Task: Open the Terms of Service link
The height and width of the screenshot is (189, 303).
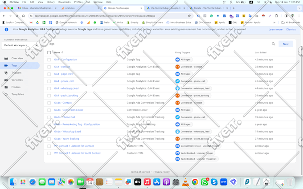Action: click(140, 172)
